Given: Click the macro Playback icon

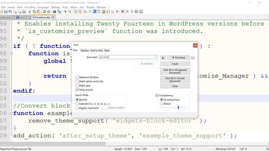Looking at the screenshot, I should (x=132, y=12).
